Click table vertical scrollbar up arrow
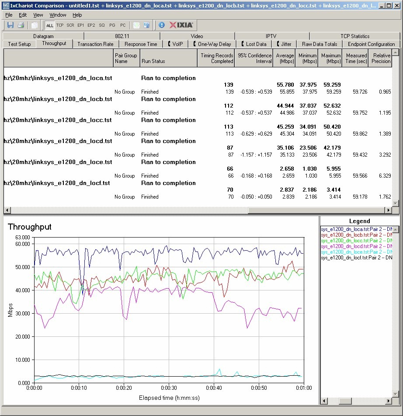The image size is (403, 416). [395, 52]
